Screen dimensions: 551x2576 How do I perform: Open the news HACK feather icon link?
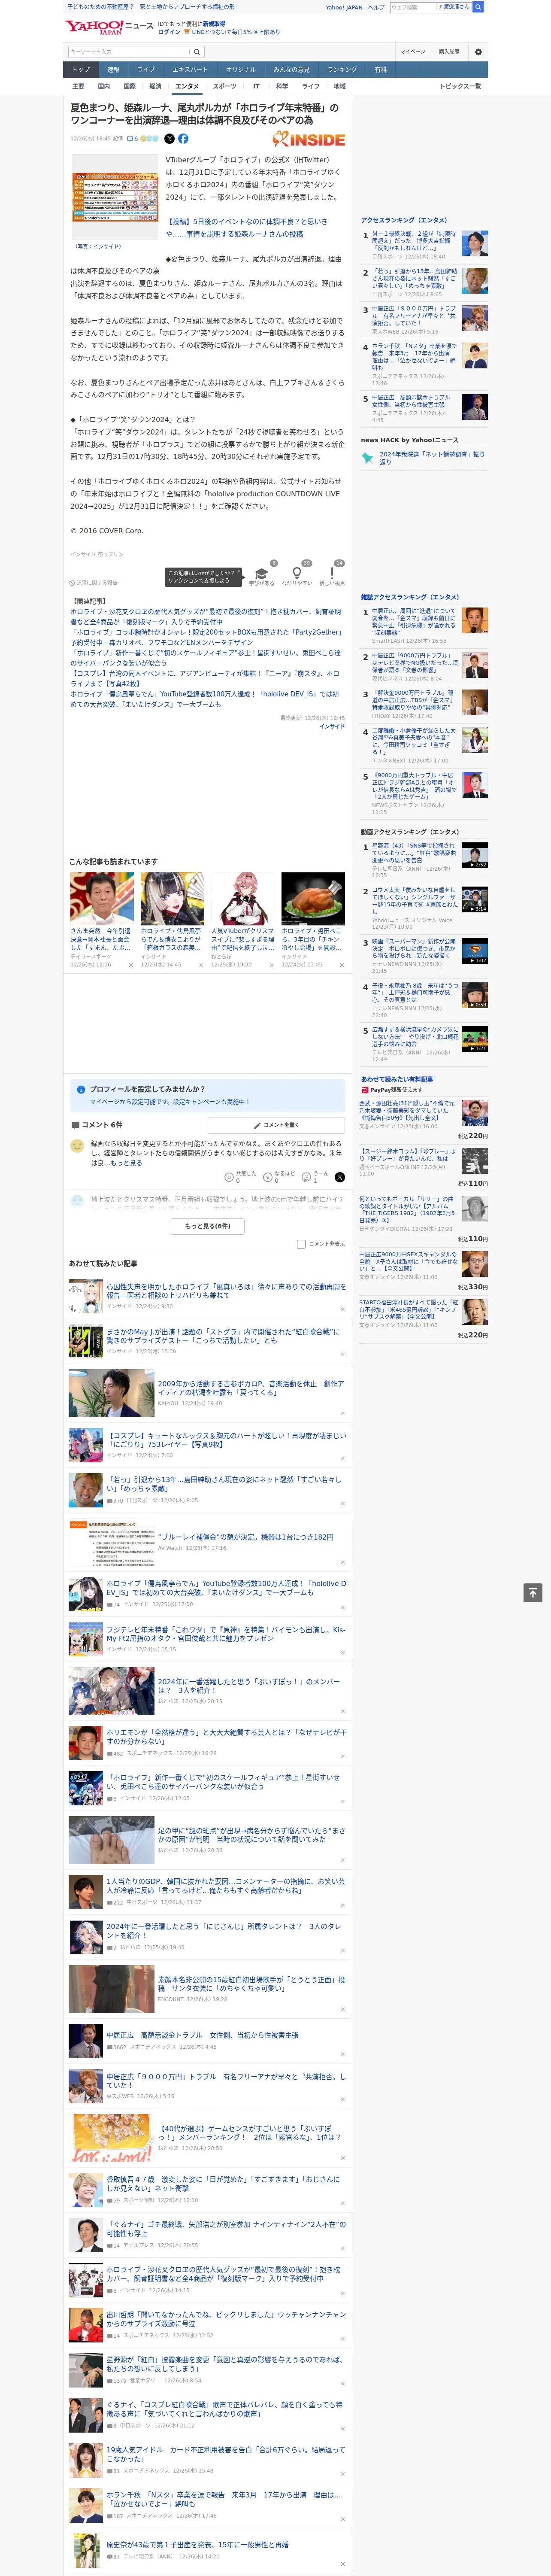[367, 458]
